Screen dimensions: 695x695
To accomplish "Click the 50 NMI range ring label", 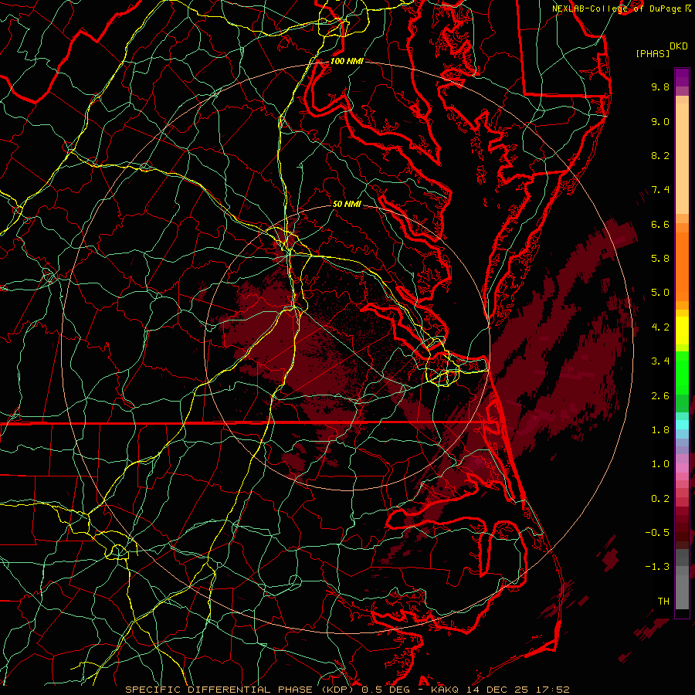I will coord(347,205).
